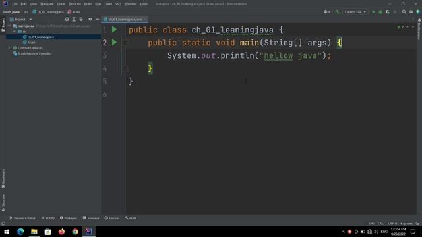Screen dimensions: 422x237
Task: Open Chrome from taskbar
Action: pos(75,232)
